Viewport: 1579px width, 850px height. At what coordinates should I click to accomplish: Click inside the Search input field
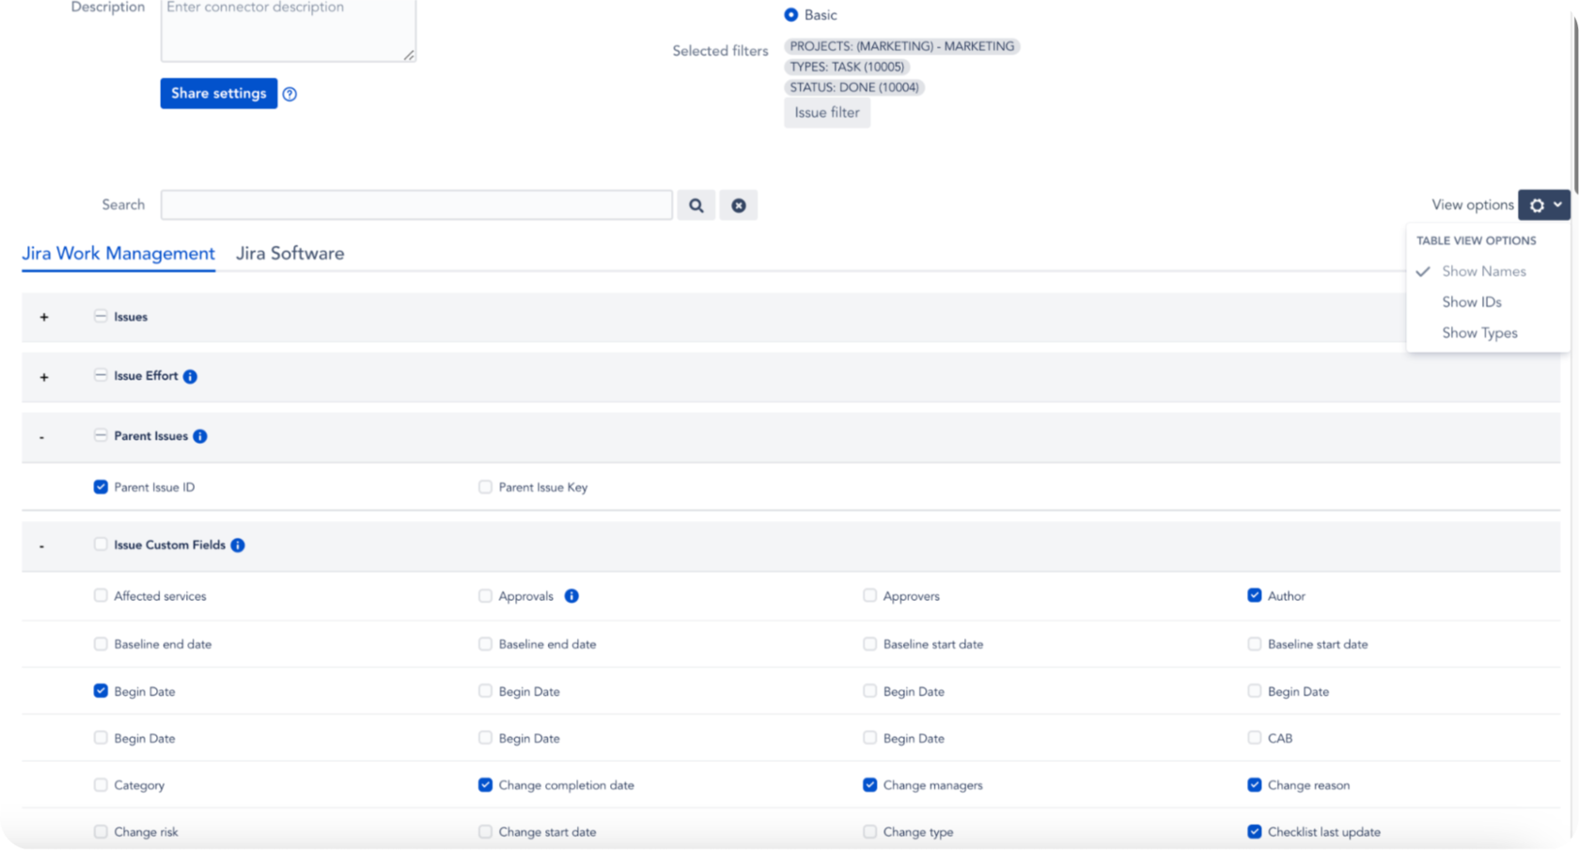pyautogui.click(x=416, y=205)
